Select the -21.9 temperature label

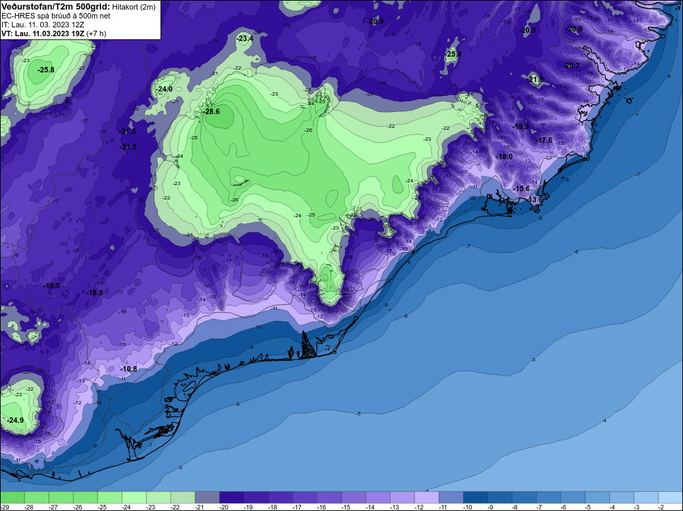point(535,79)
